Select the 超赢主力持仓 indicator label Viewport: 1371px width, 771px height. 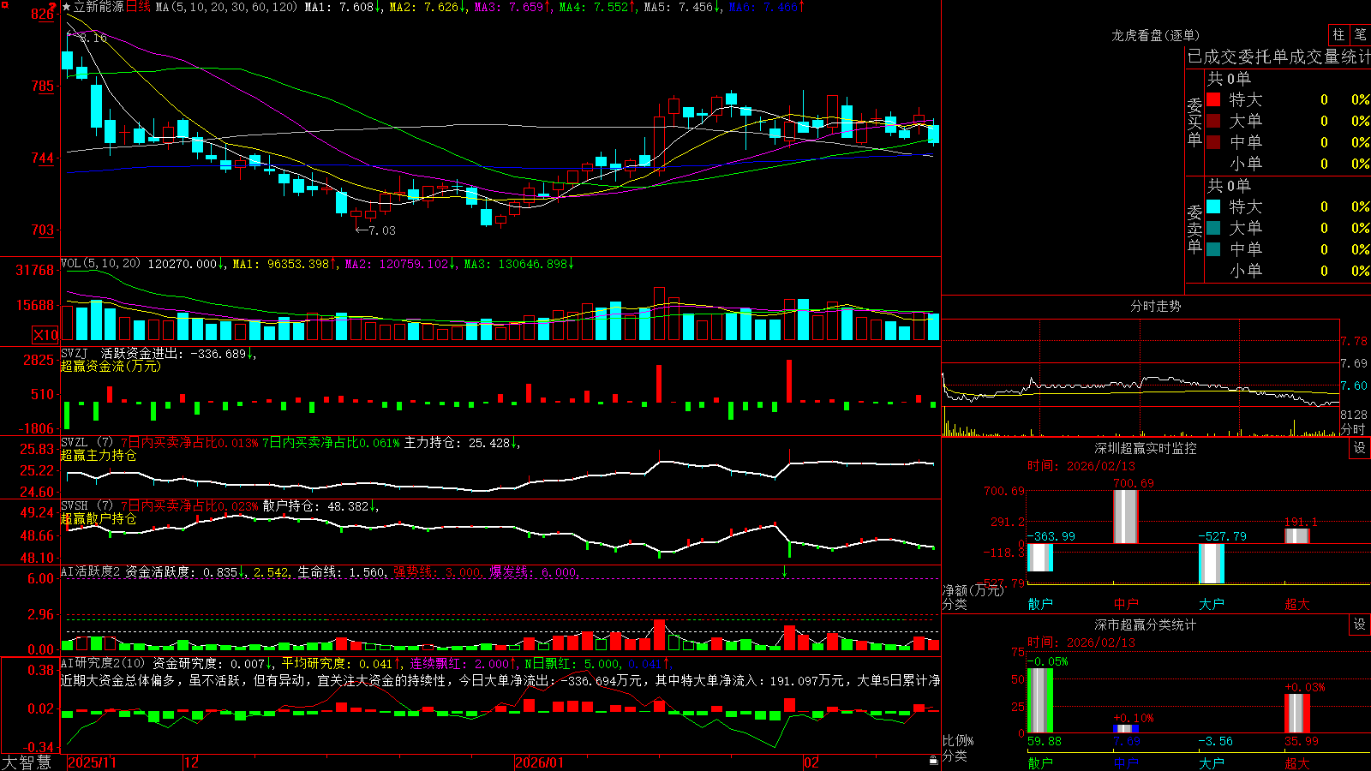pos(99,455)
